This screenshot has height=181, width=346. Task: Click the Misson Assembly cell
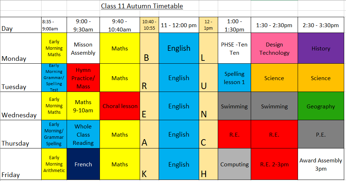click(83, 48)
